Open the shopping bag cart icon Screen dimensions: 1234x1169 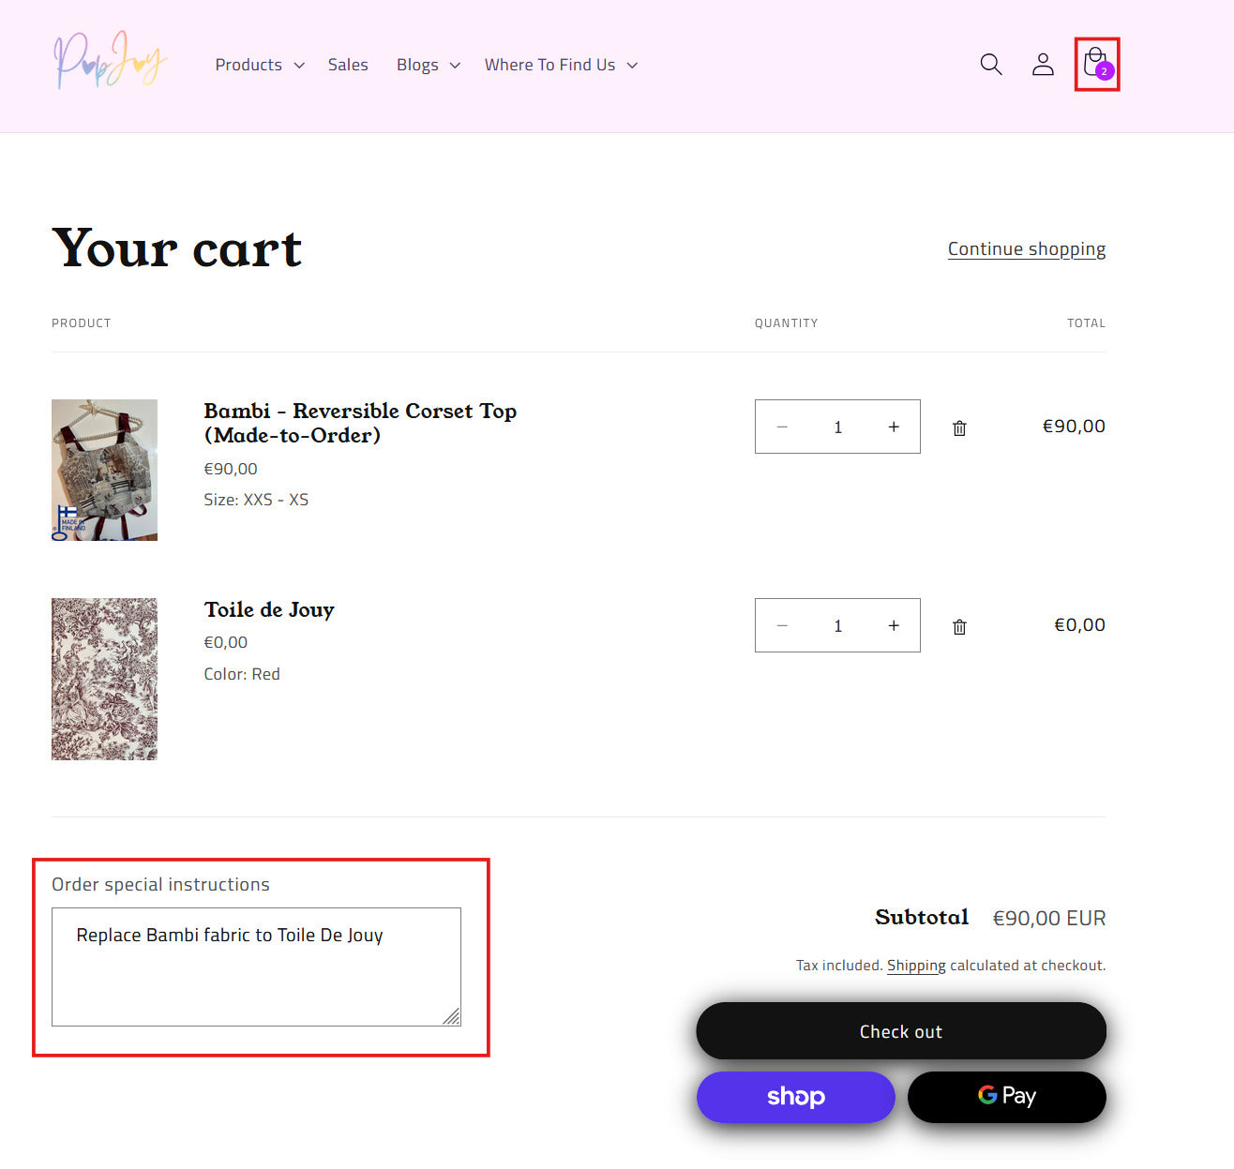(x=1095, y=64)
